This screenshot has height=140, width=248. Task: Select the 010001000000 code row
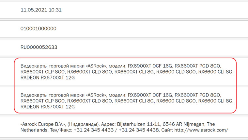pyautogui.click(x=39, y=28)
